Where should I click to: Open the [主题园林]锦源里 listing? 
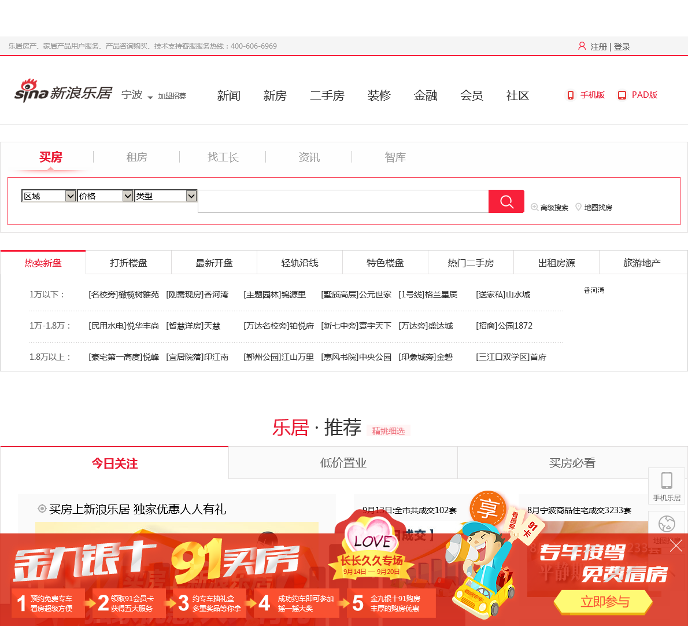click(x=275, y=294)
